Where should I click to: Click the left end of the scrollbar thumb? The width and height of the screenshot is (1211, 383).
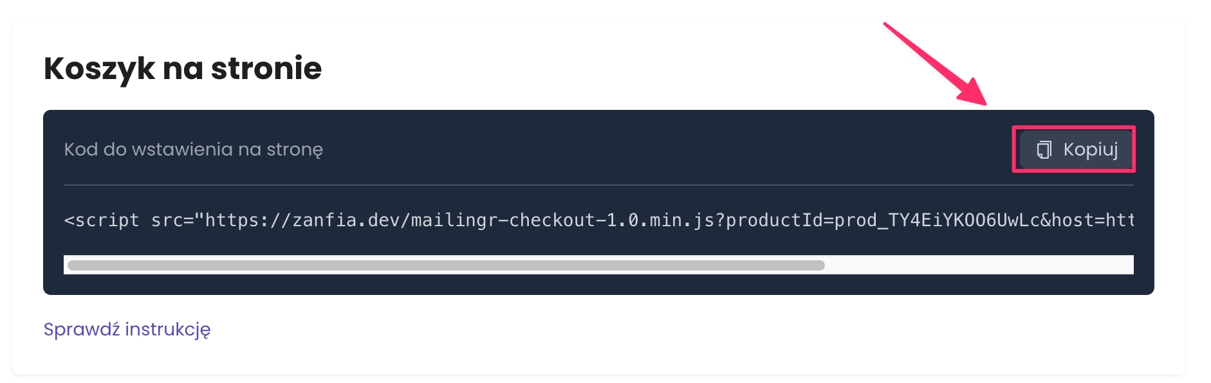73,265
